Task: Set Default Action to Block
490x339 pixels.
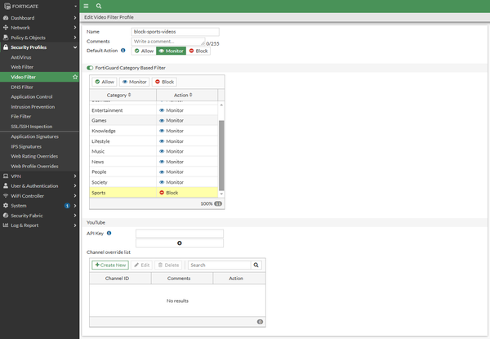Action: (x=198, y=51)
